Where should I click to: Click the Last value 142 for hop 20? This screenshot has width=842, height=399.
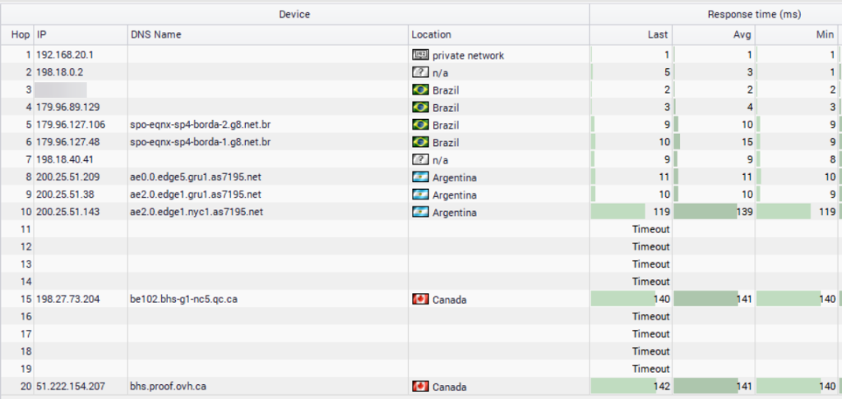662,386
